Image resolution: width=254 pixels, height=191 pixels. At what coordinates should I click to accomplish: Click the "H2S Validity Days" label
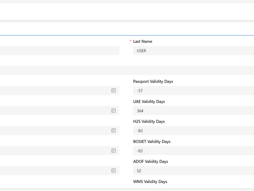149,122
